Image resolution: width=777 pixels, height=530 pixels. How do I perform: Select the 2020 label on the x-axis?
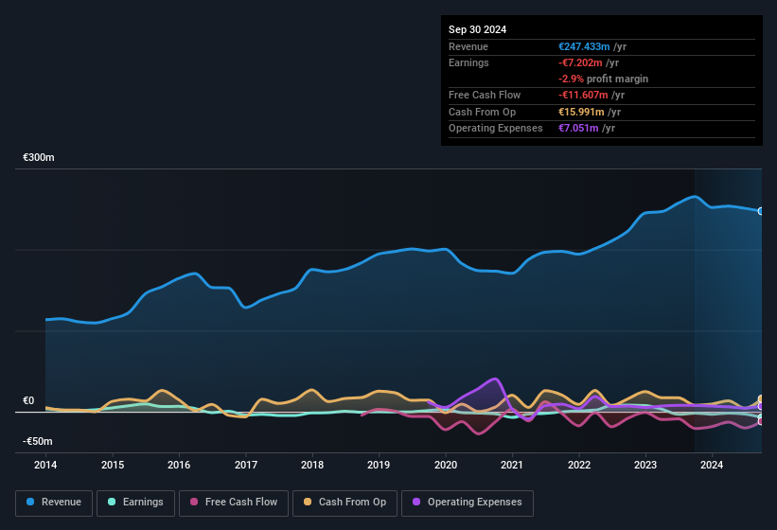tap(445, 465)
